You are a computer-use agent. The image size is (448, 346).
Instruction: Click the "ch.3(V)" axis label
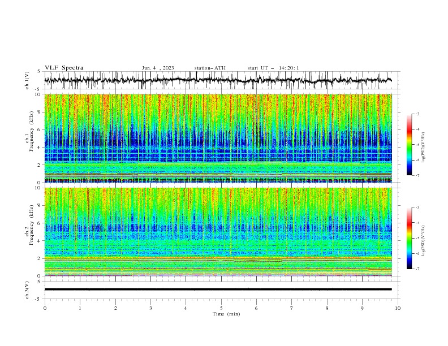(x=27, y=290)
